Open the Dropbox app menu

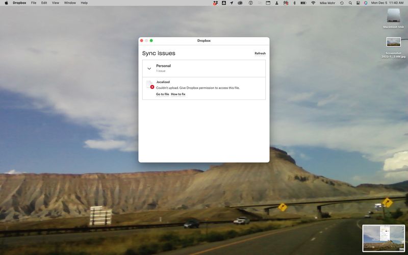pyautogui.click(x=19, y=3)
